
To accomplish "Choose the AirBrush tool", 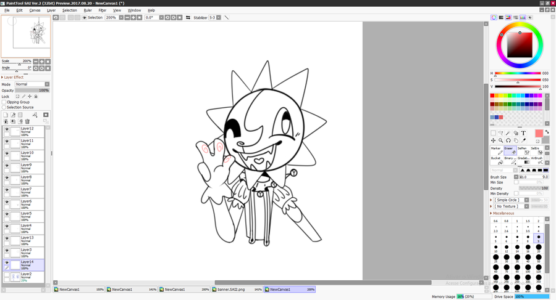I will pyautogui.click(x=536, y=160).
